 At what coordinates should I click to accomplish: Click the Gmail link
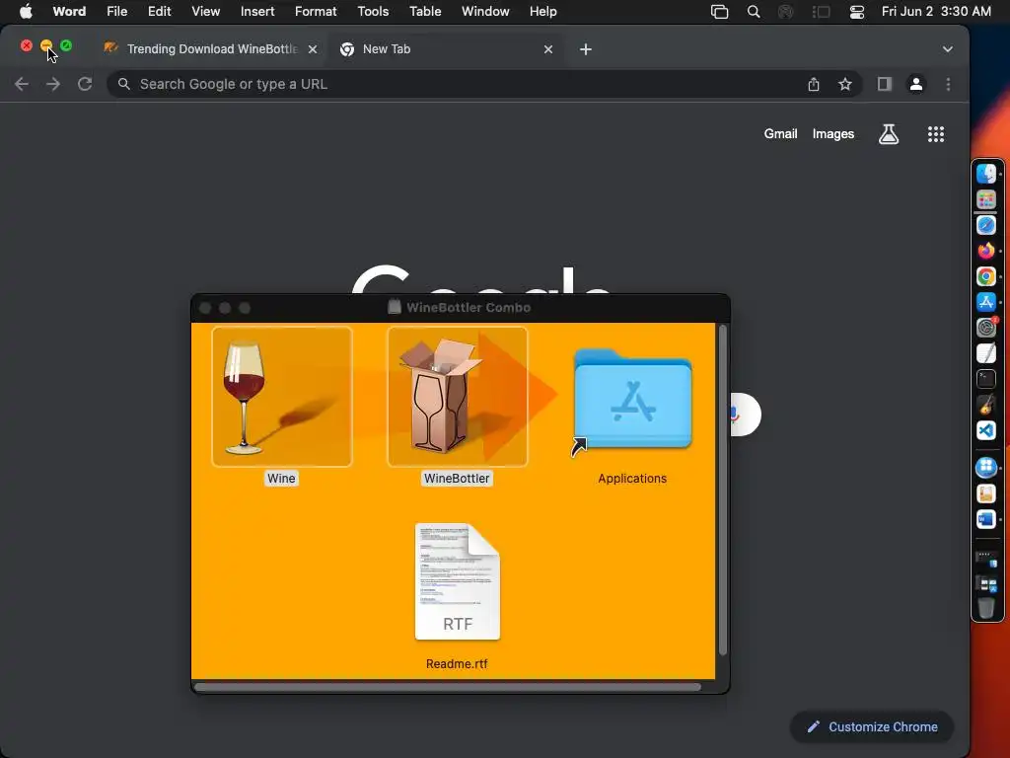[780, 134]
